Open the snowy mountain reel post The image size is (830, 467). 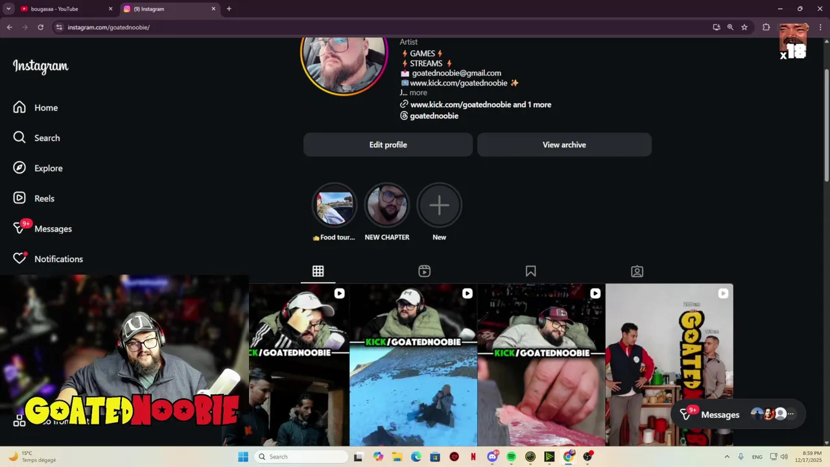pyautogui.click(x=413, y=365)
